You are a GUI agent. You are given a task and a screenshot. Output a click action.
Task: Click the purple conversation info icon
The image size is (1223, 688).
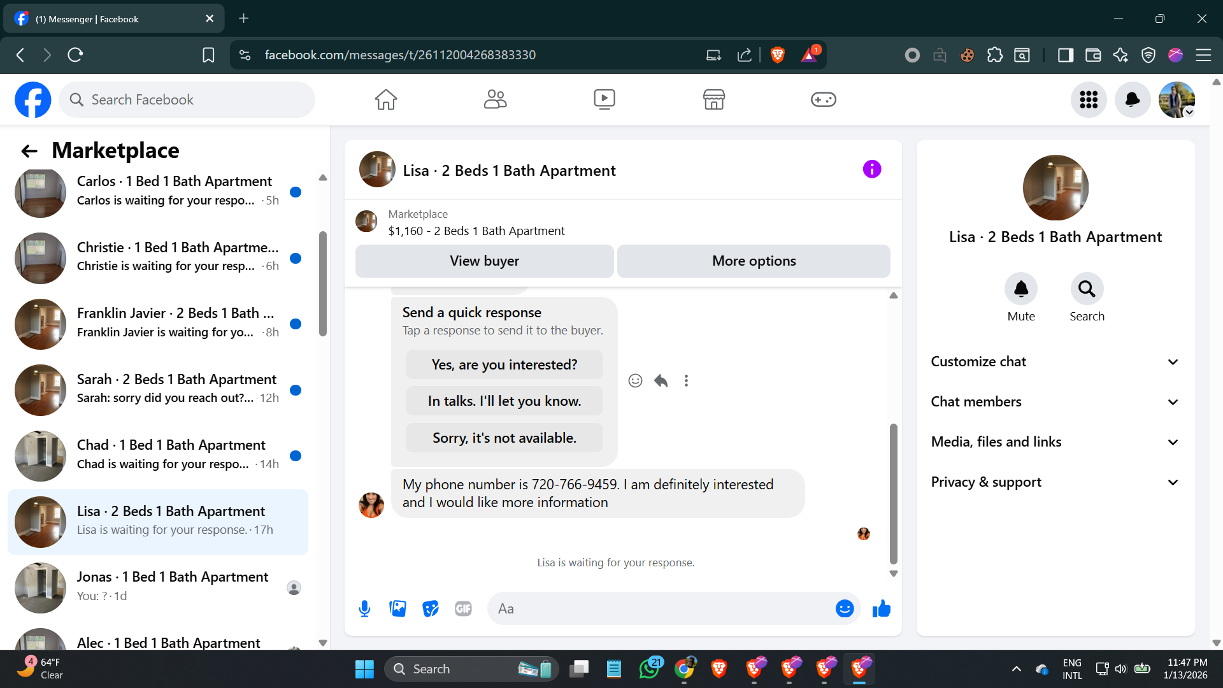[871, 169]
